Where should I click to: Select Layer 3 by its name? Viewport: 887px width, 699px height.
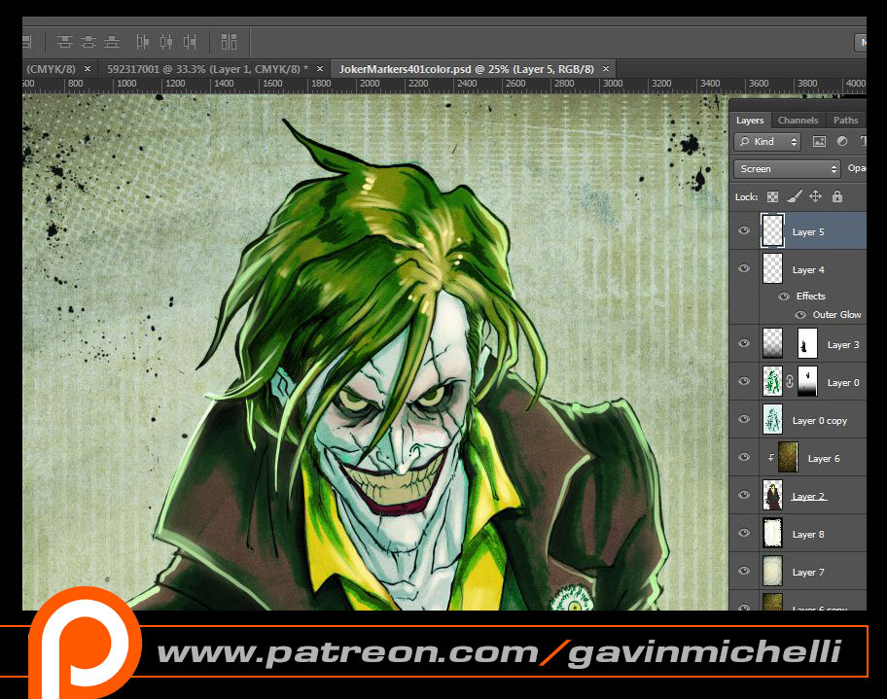pos(843,344)
